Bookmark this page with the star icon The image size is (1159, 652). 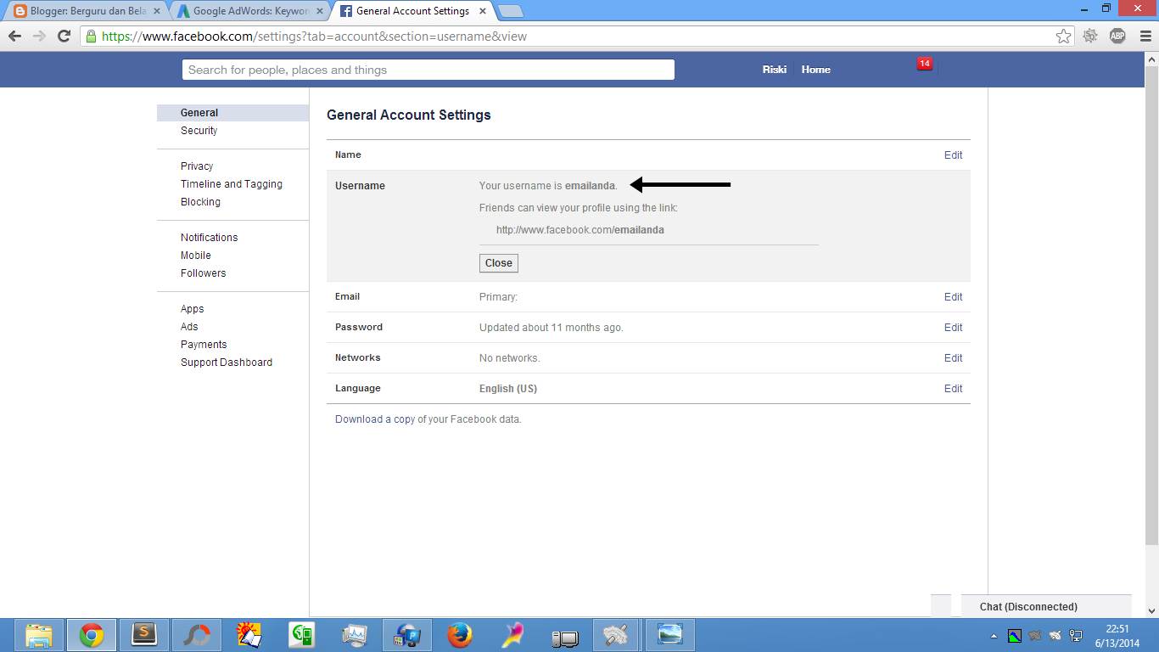tap(1063, 36)
